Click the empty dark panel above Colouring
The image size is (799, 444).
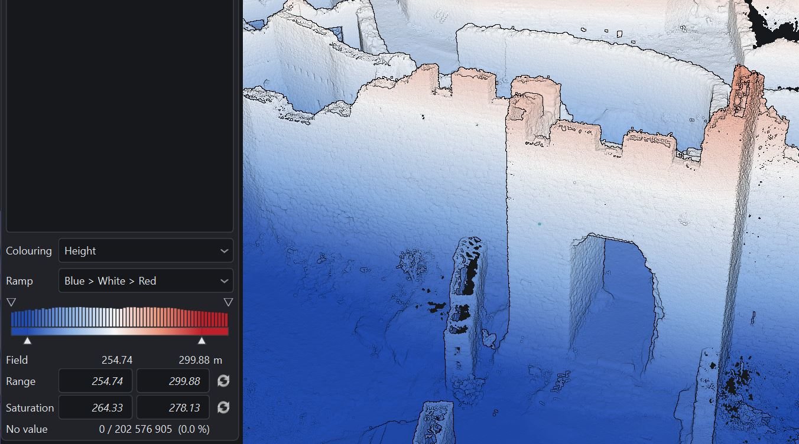(x=120, y=115)
